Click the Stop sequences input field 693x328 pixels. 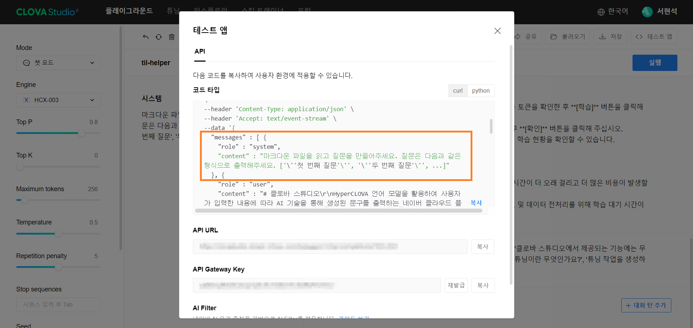tap(58, 305)
